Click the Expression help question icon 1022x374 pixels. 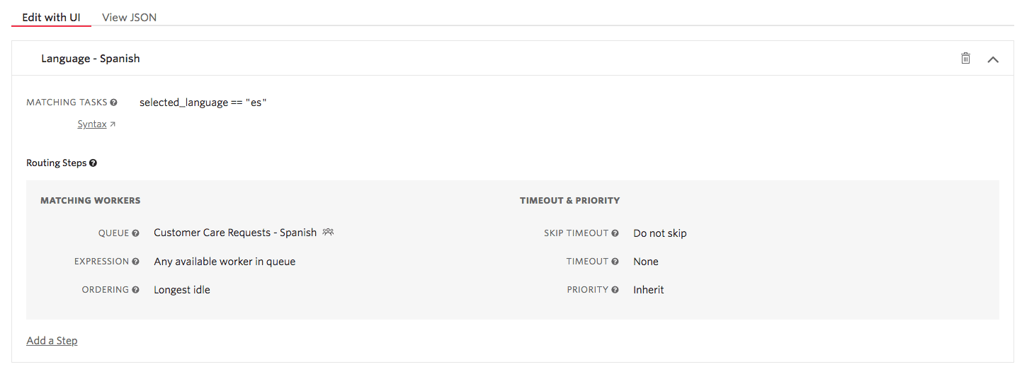coord(136,262)
